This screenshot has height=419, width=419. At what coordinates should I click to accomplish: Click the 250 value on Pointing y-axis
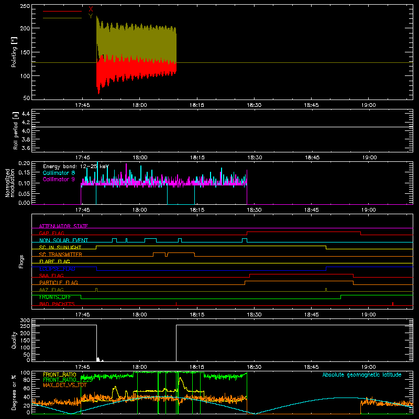25,6
